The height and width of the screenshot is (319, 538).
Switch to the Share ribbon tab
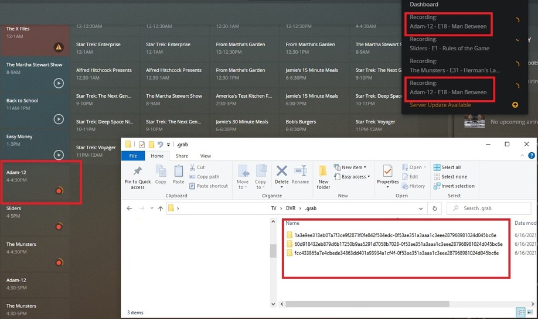click(182, 156)
